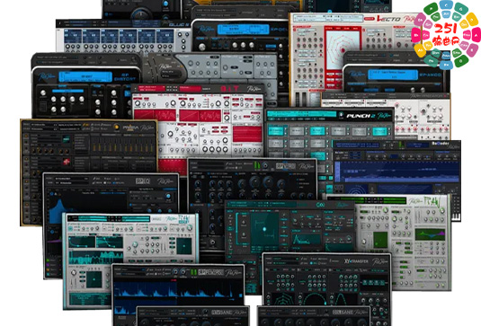Viewport: 481px width, 326px height.
Task: Click the red BIT logo
Action: pos(229,89)
